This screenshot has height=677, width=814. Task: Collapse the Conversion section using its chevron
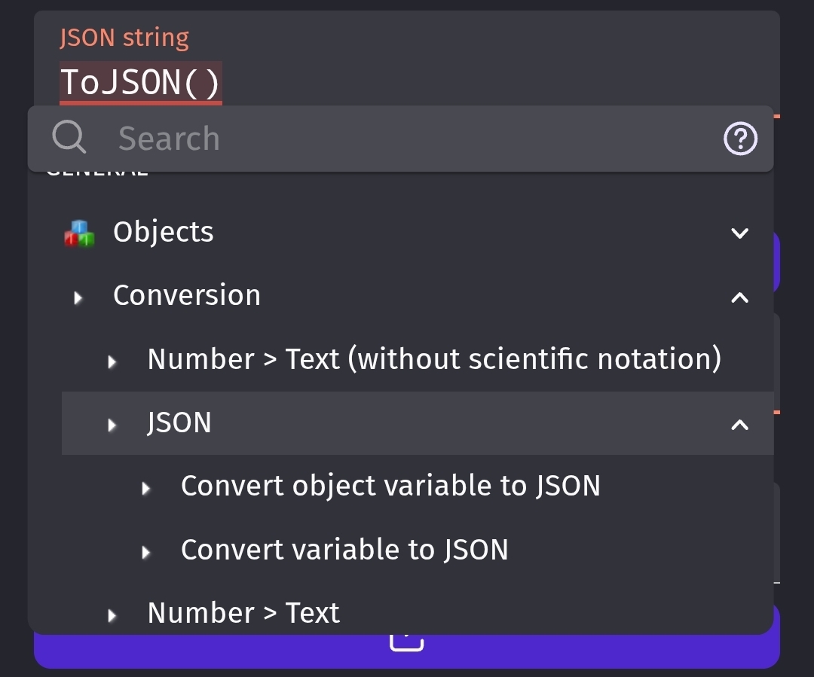(x=739, y=297)
